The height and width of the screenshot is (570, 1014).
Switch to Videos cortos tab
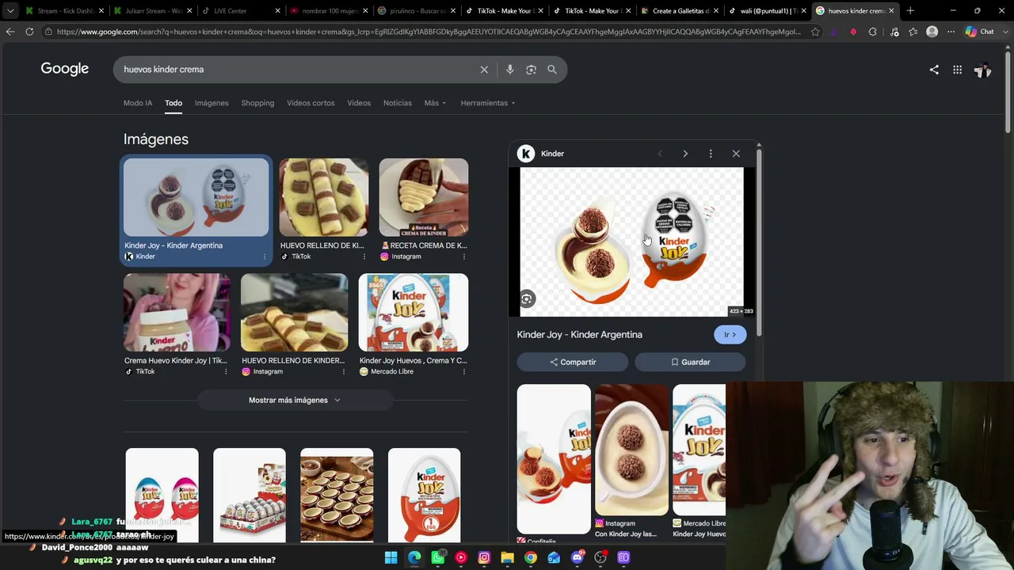(311, 103)
